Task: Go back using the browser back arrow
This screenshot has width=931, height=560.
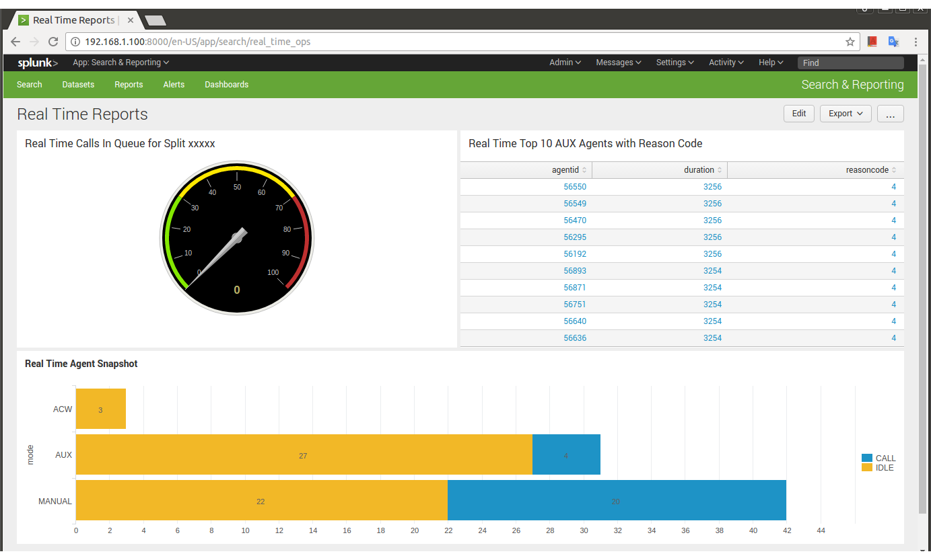Action: click(15, 42)
